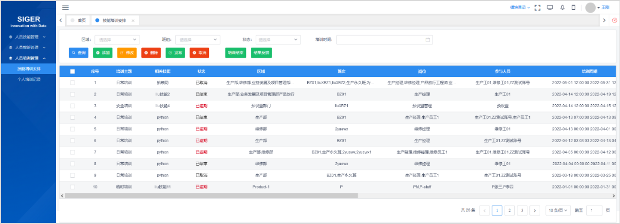Check the checkbox for row 2 liu技能2
The image size is (620, 224).
pos(73,94)
